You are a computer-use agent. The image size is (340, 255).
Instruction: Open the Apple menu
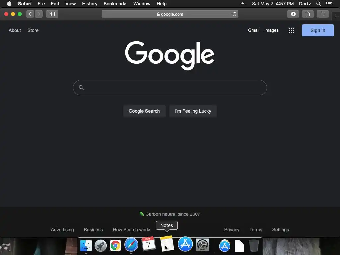(9, 4)
